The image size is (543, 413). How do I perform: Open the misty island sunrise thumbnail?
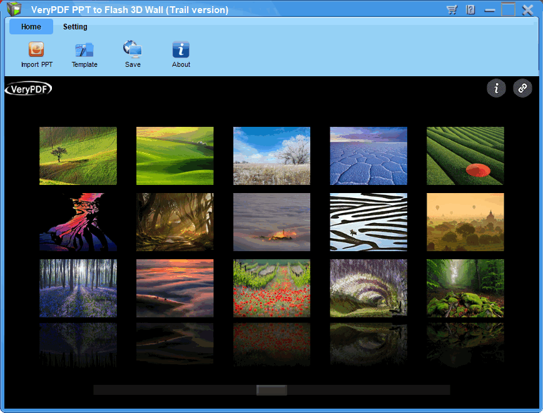271,222
